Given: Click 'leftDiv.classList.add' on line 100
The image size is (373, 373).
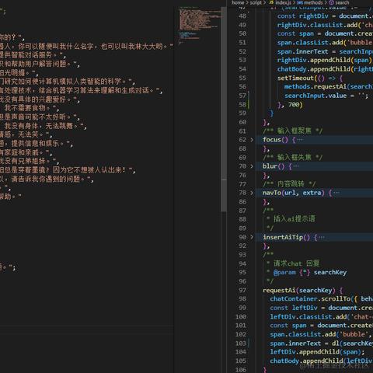Looking at the screenshot, I should pyautogui.click(x=309, y=317).
